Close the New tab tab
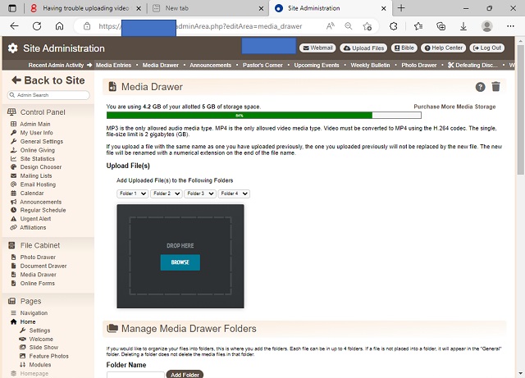 [261, 9]
